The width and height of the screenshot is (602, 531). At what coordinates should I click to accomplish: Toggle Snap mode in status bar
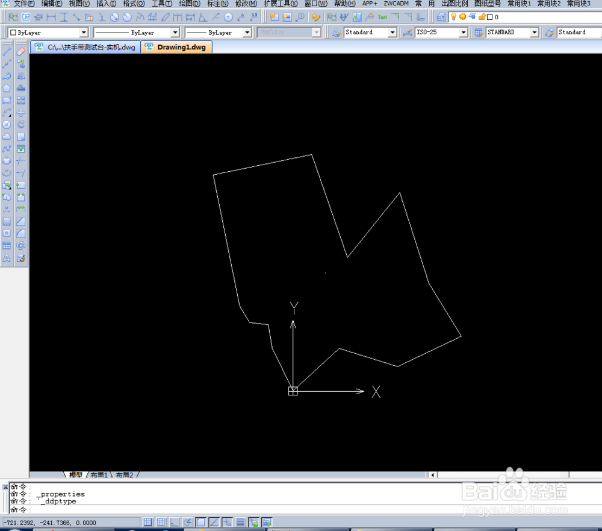coord(148,522)
